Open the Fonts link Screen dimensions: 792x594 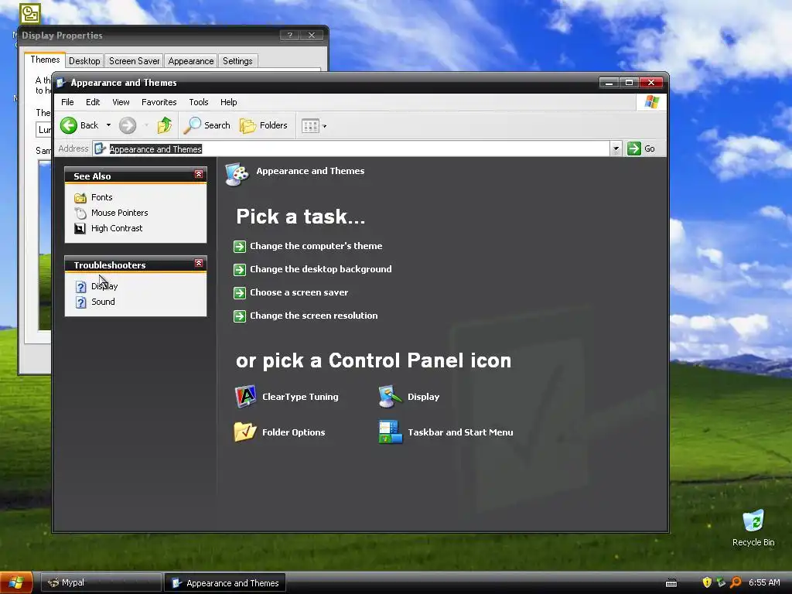[101, 197]
